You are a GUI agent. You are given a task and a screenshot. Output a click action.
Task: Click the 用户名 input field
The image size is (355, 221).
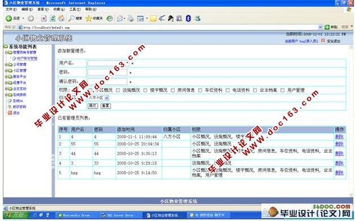108,63
